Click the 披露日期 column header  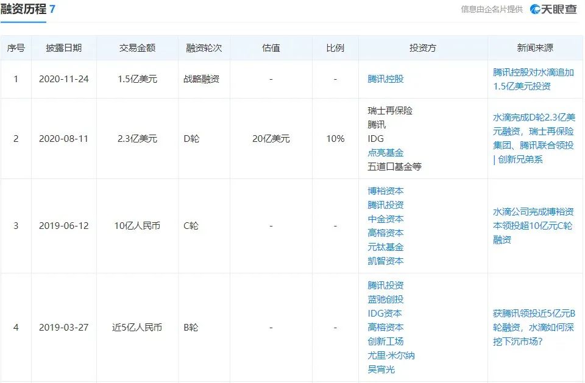pyautogui.click(x=64, y=48)
